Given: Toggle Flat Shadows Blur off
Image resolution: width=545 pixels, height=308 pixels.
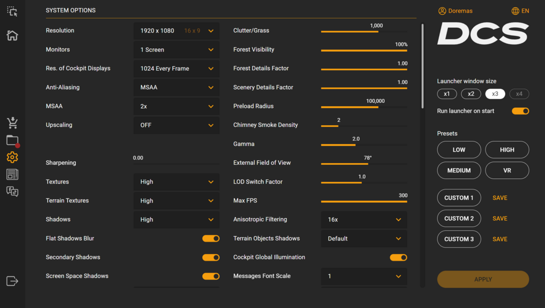Looking at the screenshot, I should tap(210, 238).
